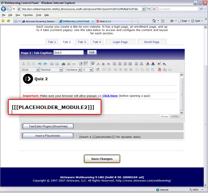The image size is (208, 193).
Task: Click the insert table icon with green dot
Action: pyautogui.click(x=98, y=70)
